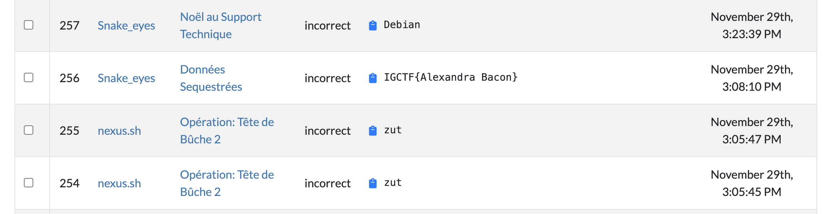Image resolution: width=823 pixels, height=214 pixels.
Task: Open Snake_eyes profile in row 257
Action: [x=126, y=26]
